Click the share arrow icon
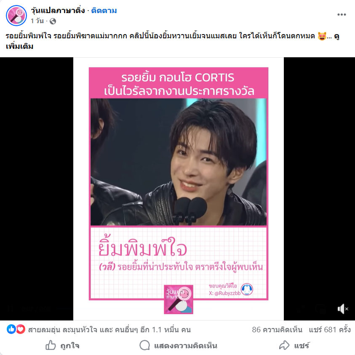The image size is (355, 355). point(284,345)
